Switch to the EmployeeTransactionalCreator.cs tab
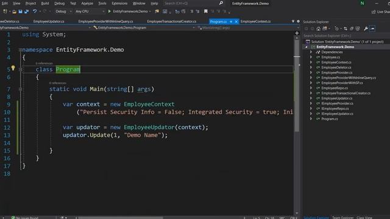 coord(172,22)
